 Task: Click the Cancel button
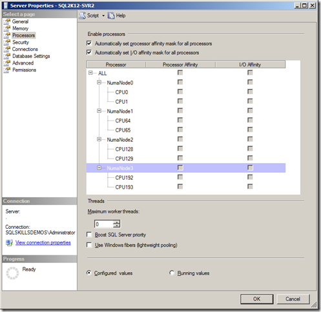pos(293,299)
